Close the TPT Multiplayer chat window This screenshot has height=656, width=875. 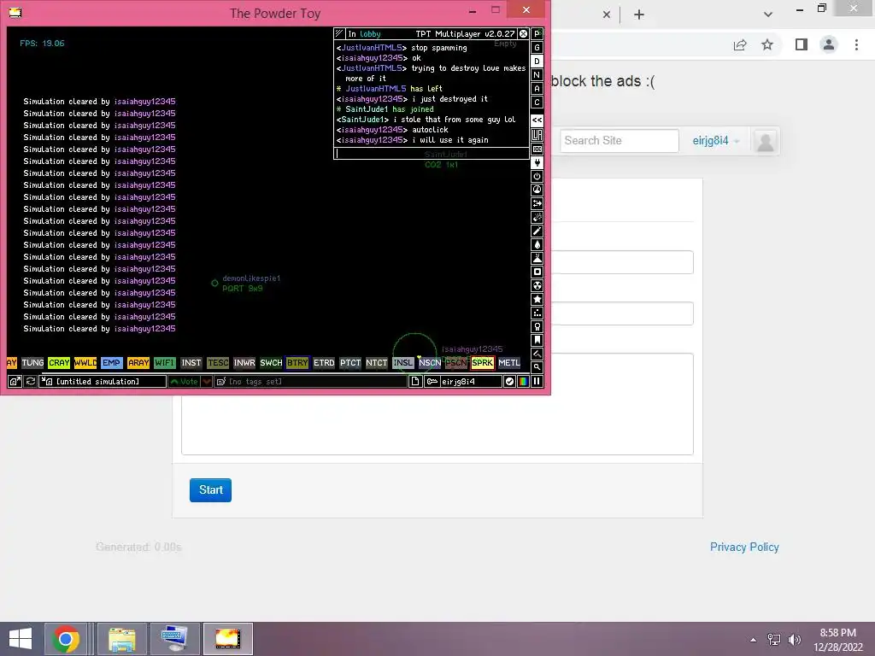(523, 34)
